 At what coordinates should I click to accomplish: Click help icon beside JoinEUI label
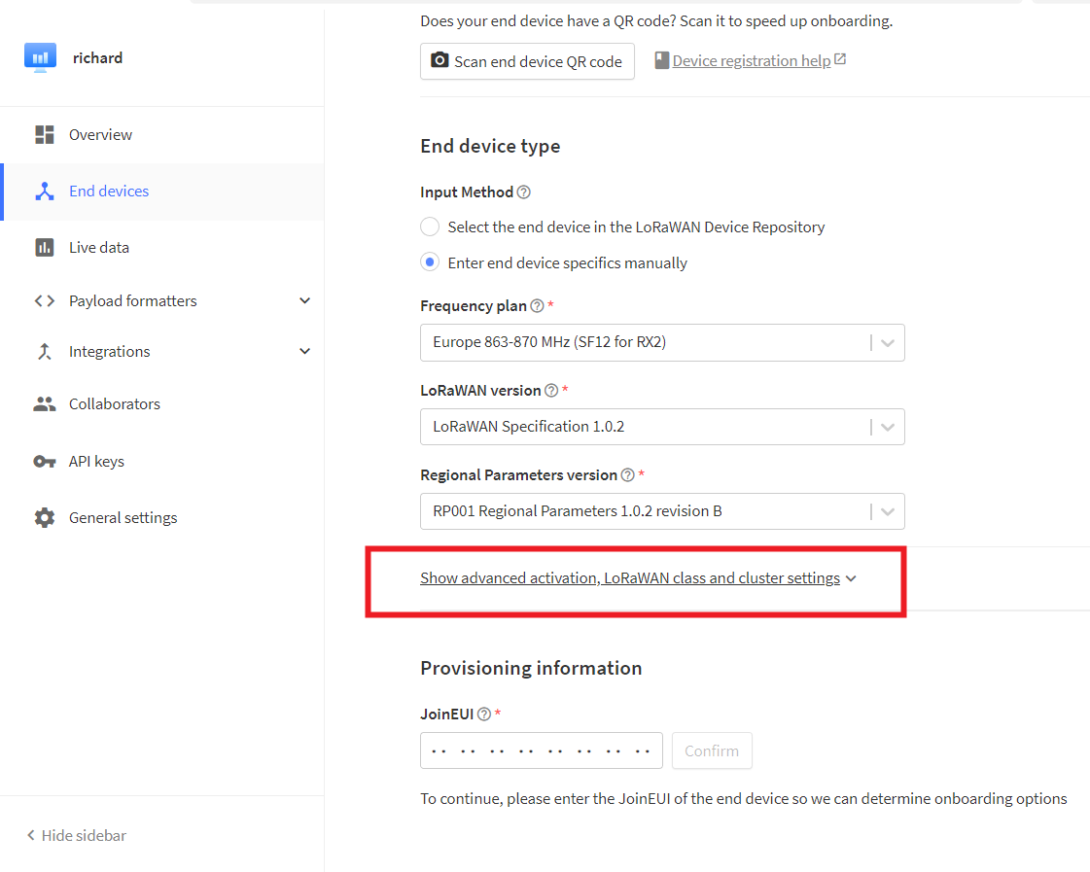click(484, 715)
